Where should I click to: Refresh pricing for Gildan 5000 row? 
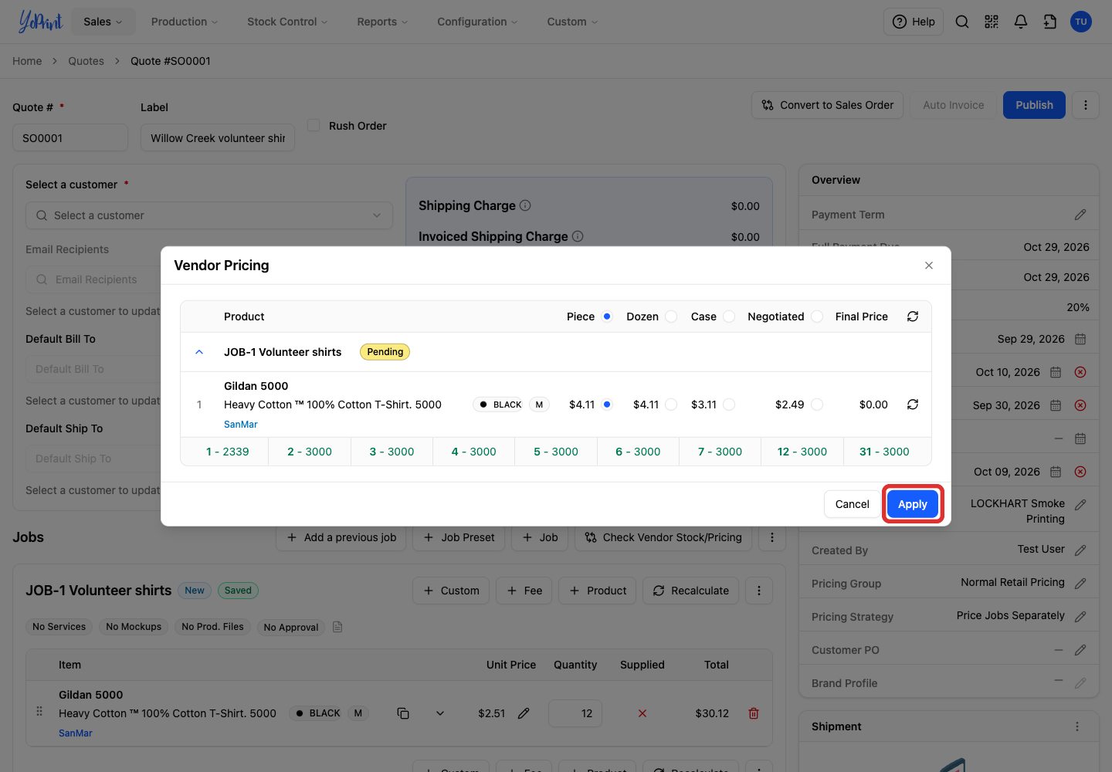pyautogui.click(x=913, y=405)
